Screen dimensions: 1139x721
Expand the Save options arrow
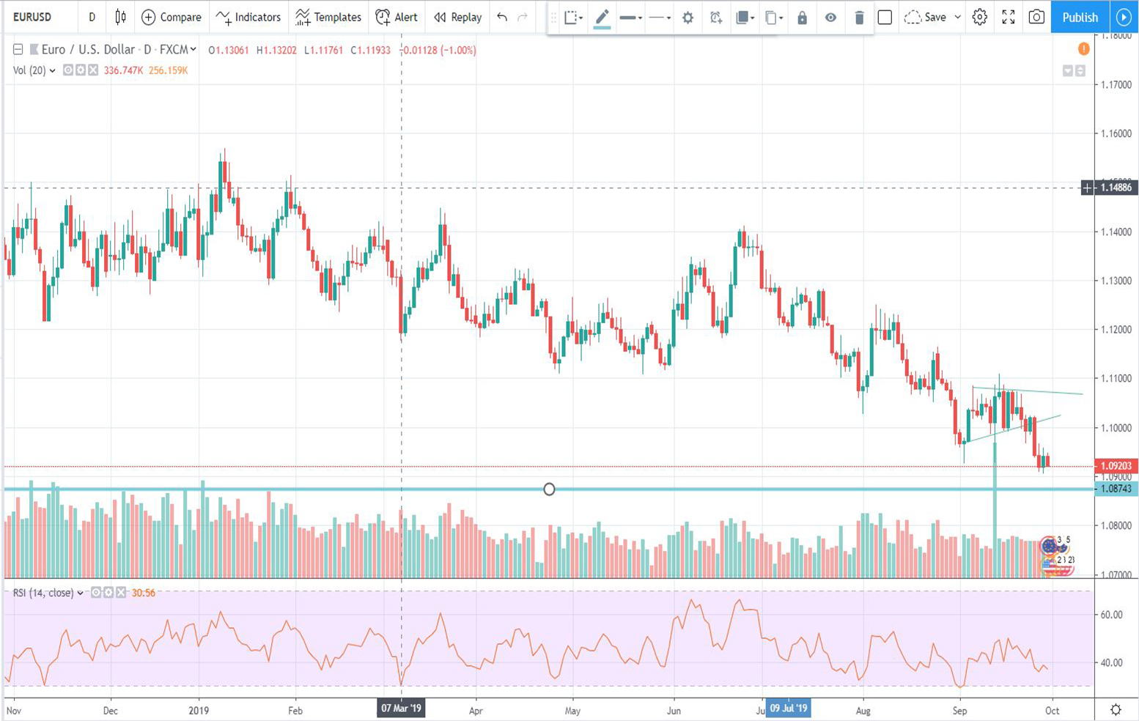(957, 17)
